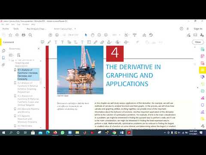Image resolution: width=206 pixels, height=155 pixels.
Task: Close the Comment toolbar
Action: point(198,42)
